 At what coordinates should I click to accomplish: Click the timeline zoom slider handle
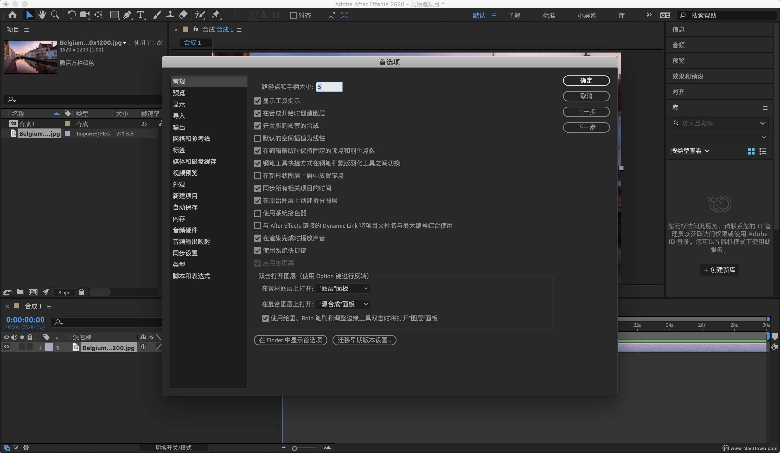(x=294, y=448)
